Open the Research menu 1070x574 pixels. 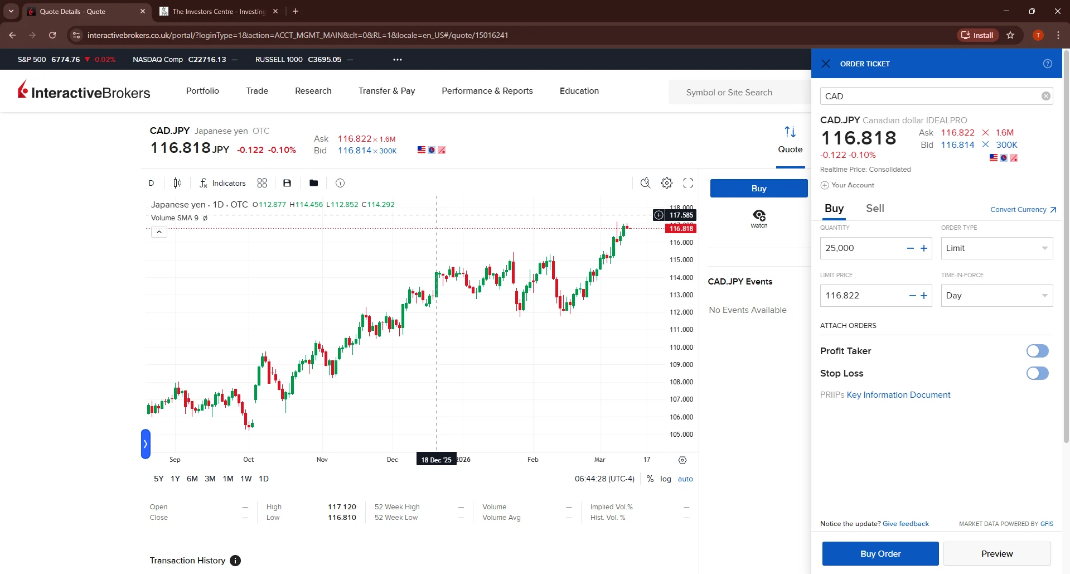click(313, 91)
